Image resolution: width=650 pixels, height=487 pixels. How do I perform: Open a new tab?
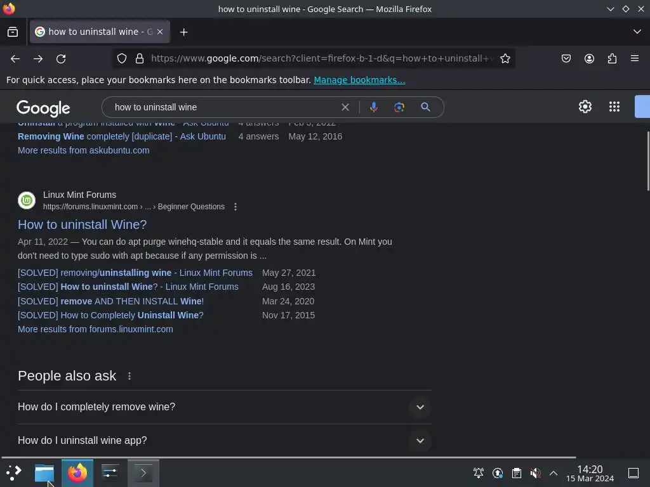coord(183,32)
